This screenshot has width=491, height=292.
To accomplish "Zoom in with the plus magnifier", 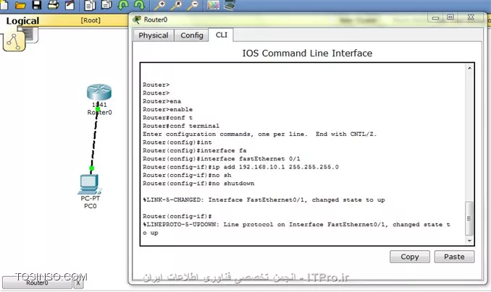I will pyautogui.click(x=160, y=4).
